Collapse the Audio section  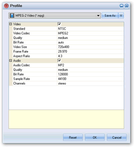tap(11, 61)
